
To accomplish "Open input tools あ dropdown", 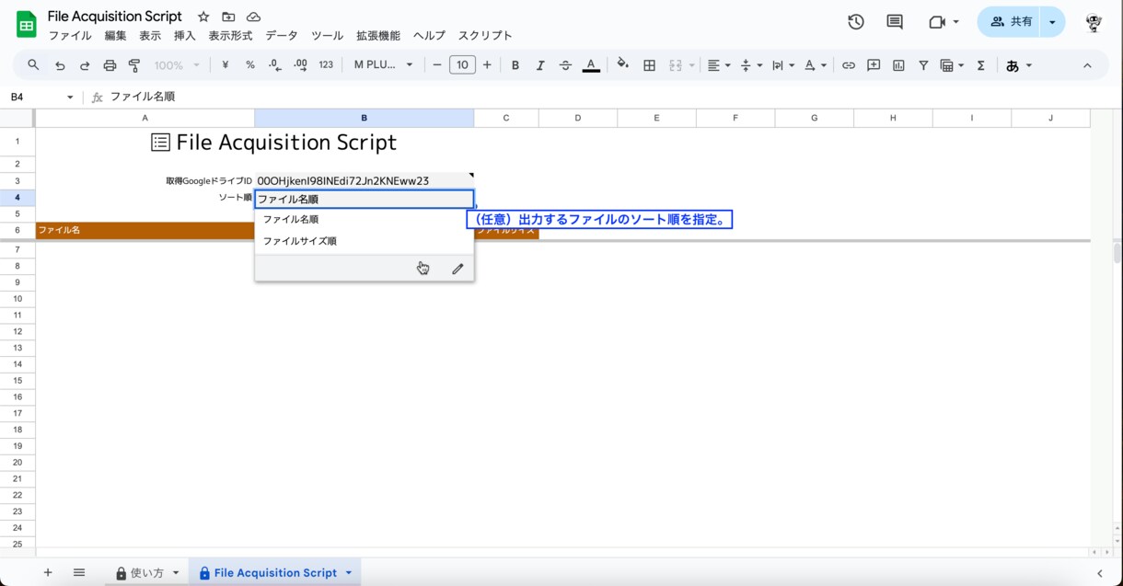I will [x=1019, y=65].
